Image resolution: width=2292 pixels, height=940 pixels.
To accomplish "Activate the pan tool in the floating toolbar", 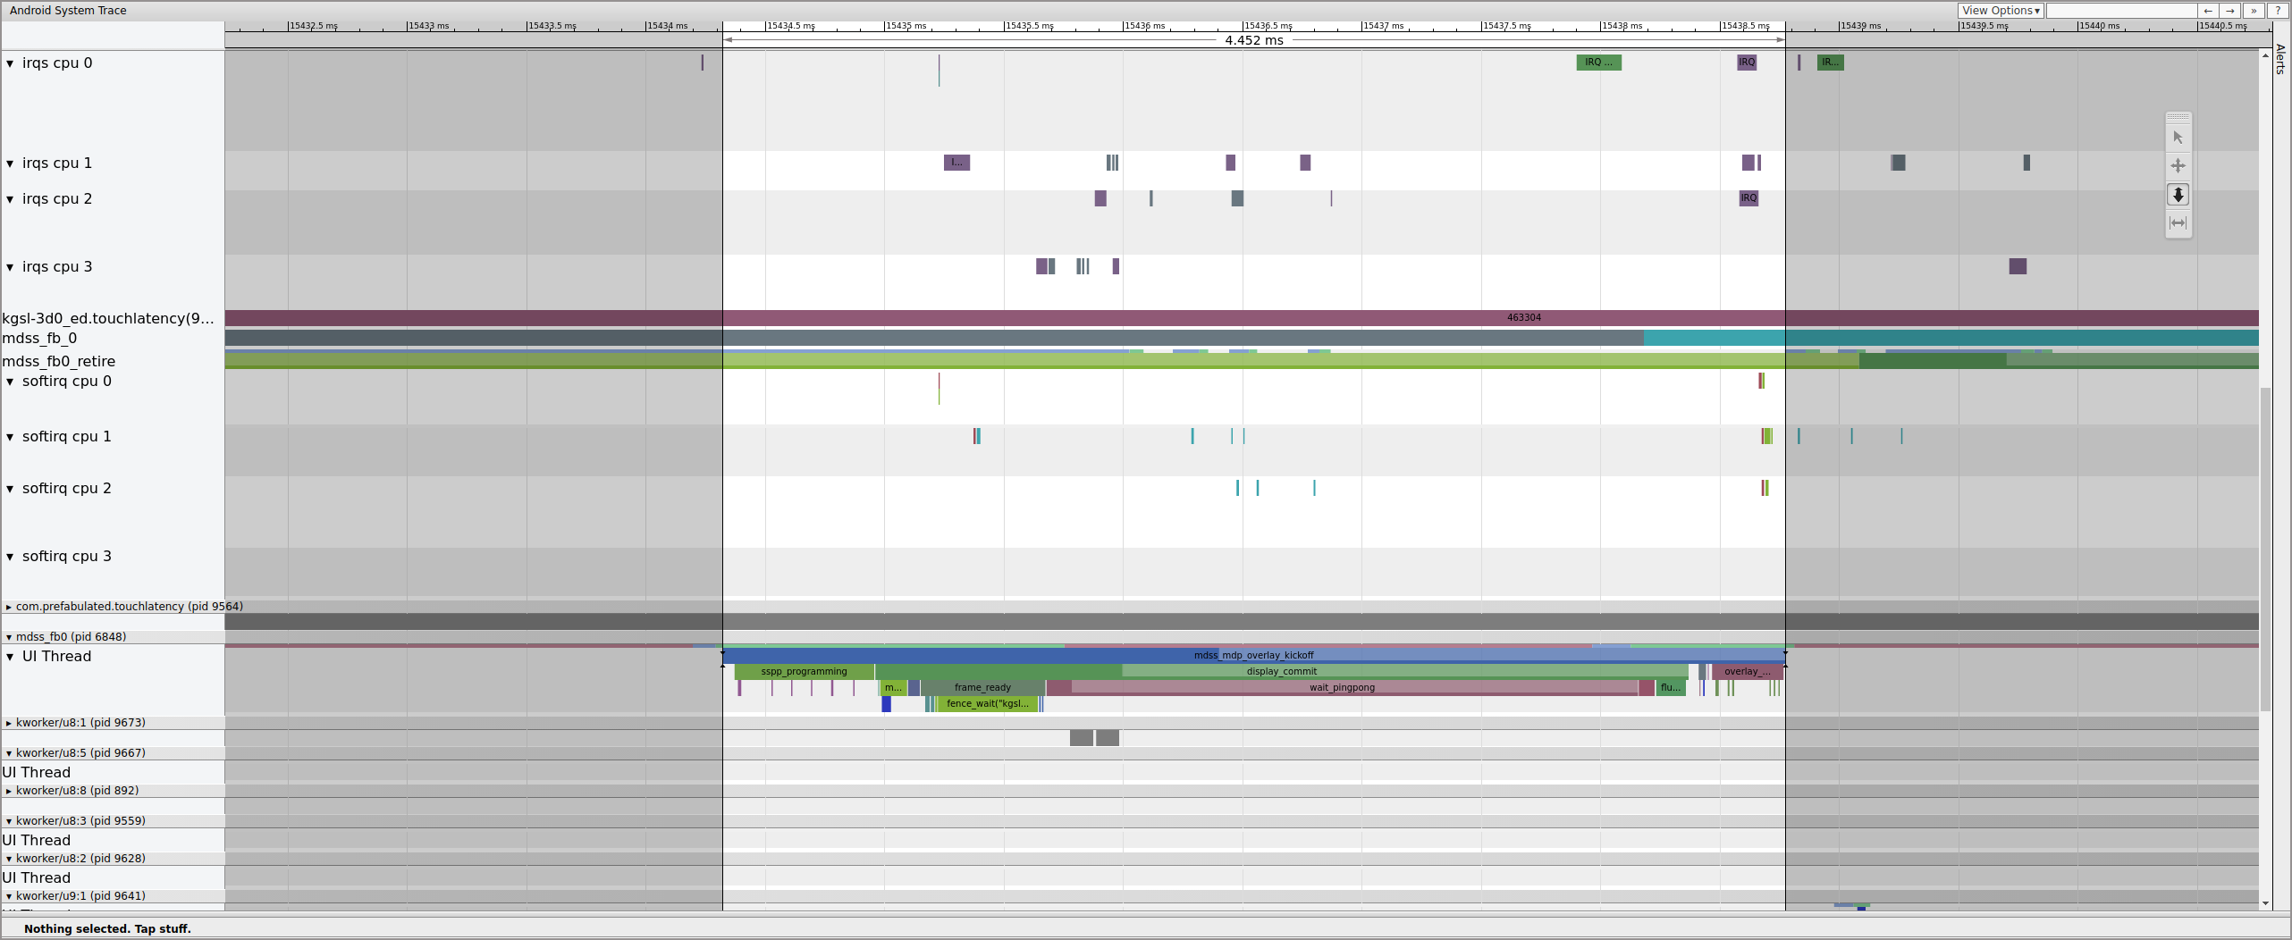I will click(2178, 165).
